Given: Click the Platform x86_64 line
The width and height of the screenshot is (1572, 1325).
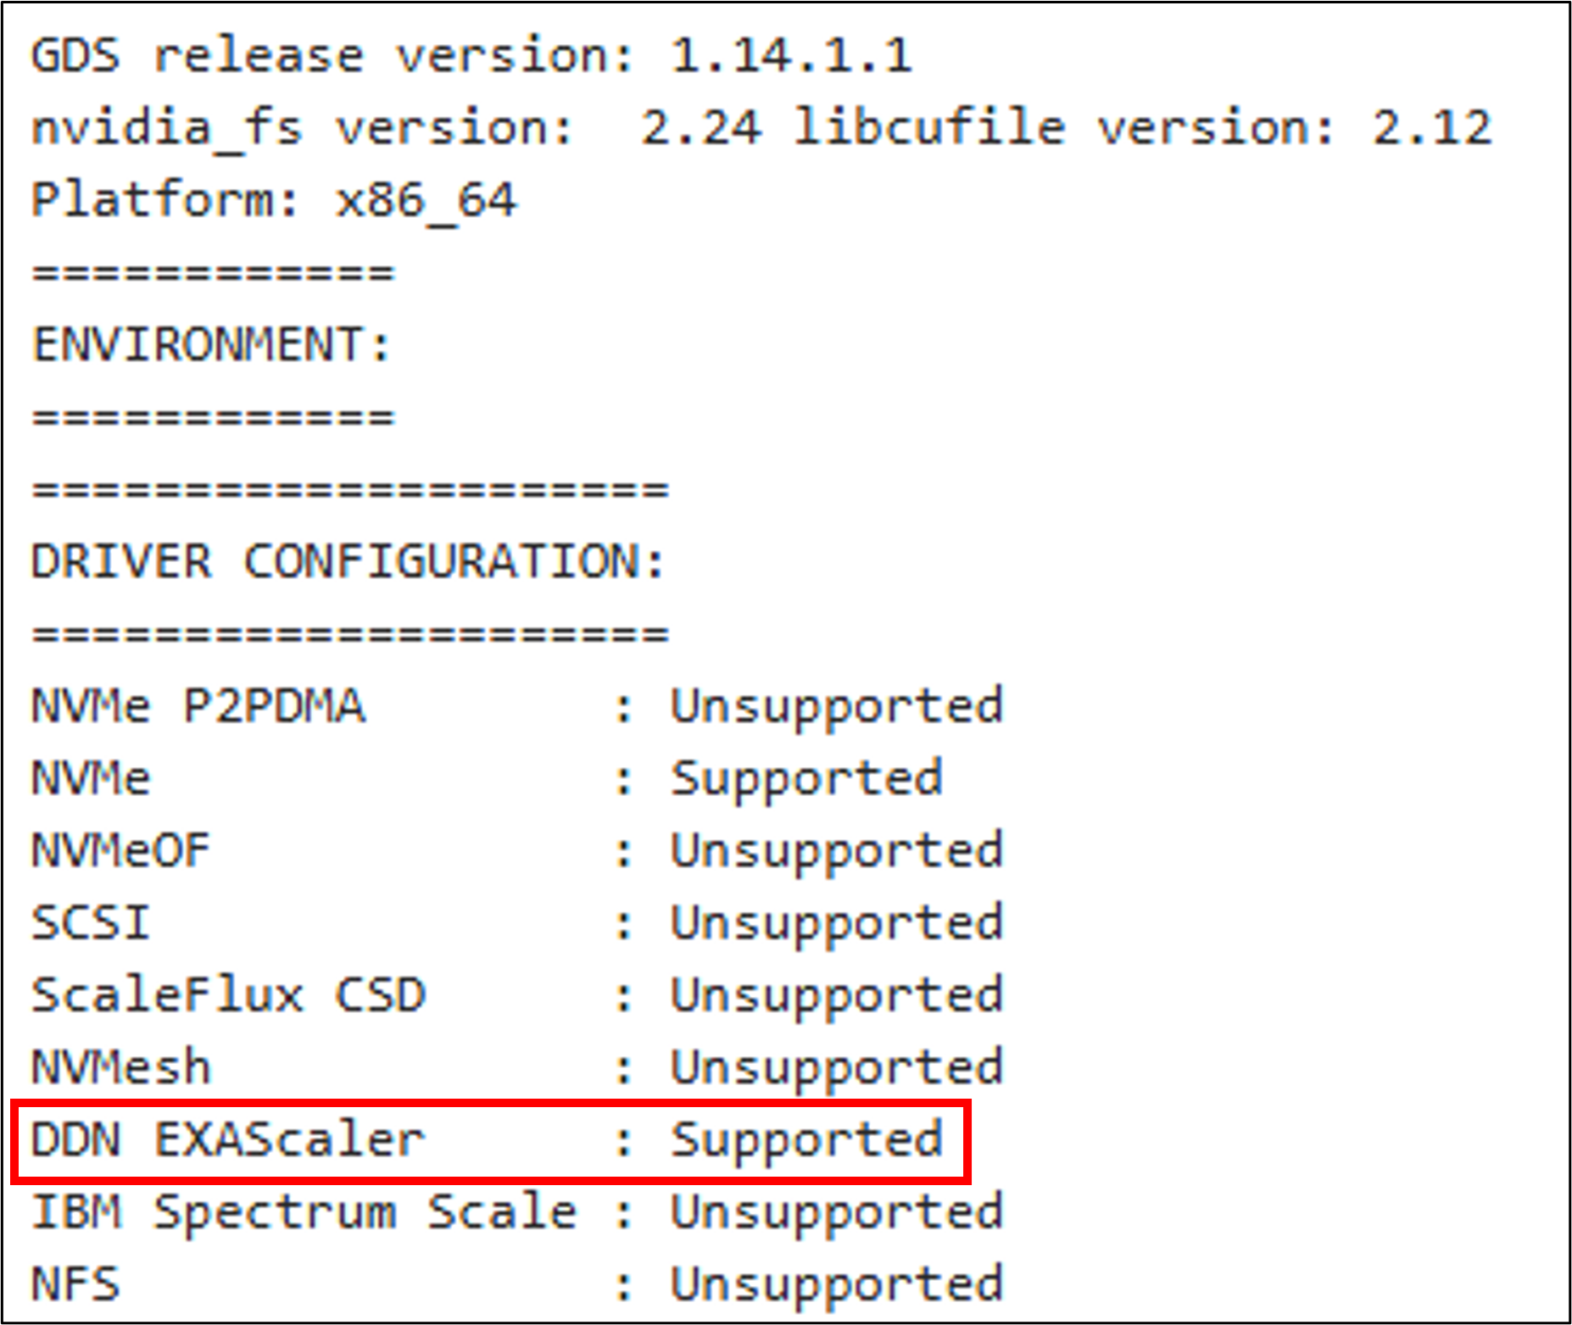Looking at the screenshot, I should tap(273, 201).
